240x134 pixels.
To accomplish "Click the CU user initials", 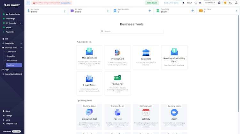I will tap(231, 3).
